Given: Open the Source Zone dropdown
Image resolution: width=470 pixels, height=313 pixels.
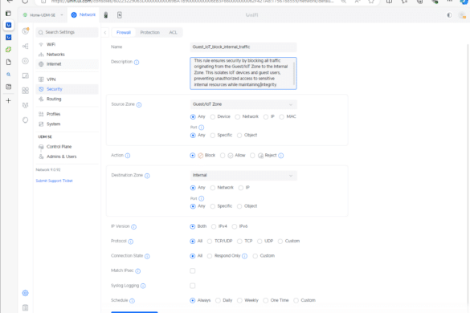Looking at the screenshot, I should coord(243,104).
